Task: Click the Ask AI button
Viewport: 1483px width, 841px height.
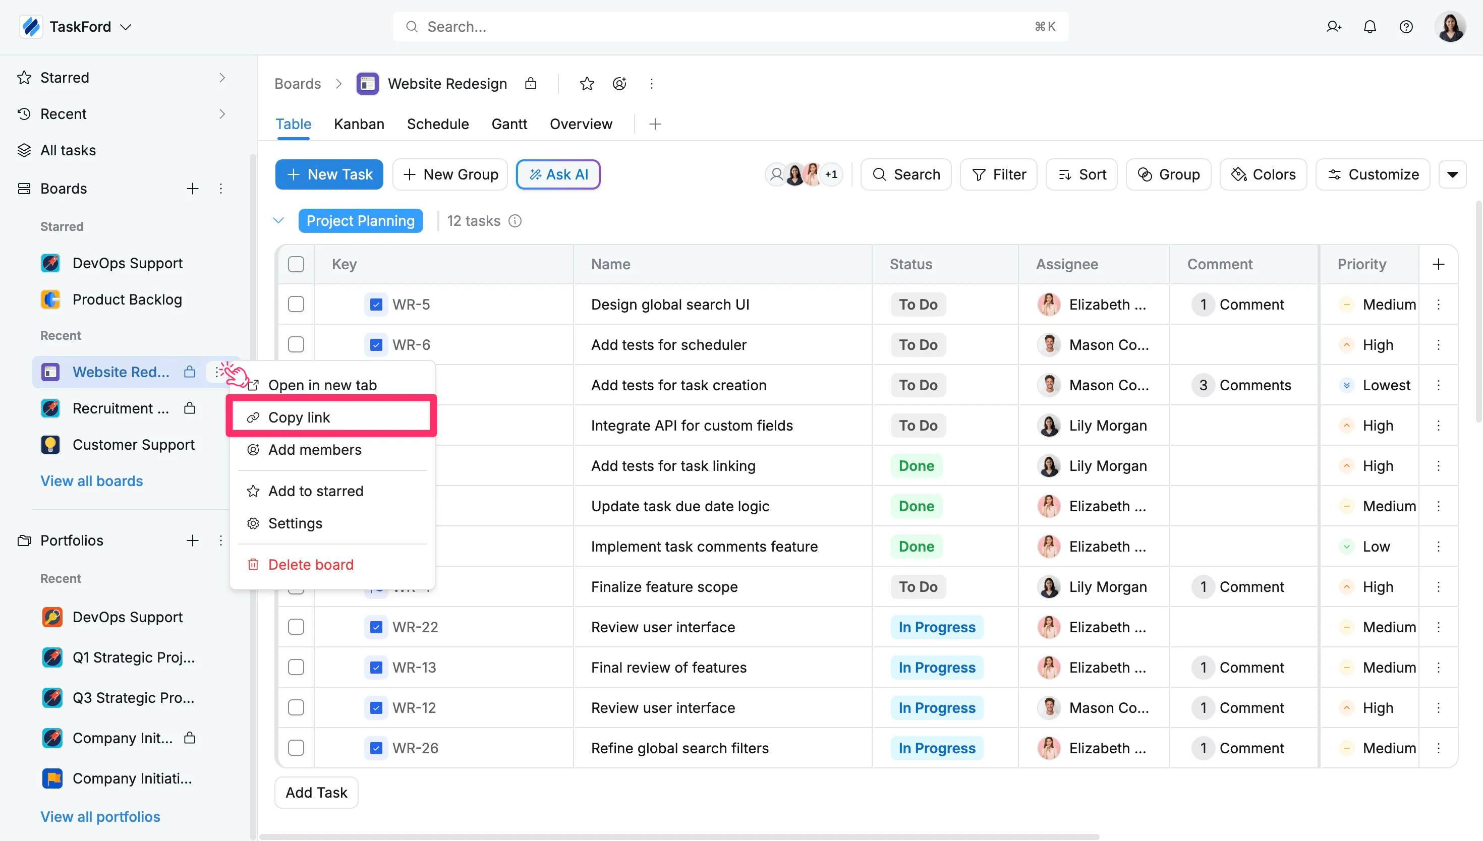Action: point(558,174)
